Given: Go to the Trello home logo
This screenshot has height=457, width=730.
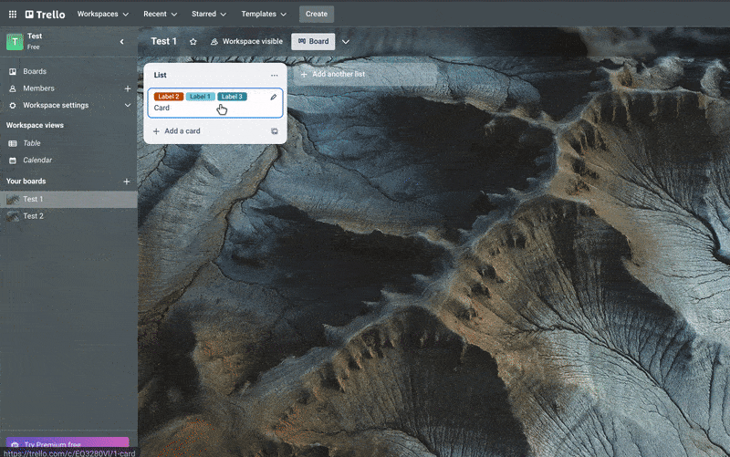Looking at the screenshot, I should point(45,14).
